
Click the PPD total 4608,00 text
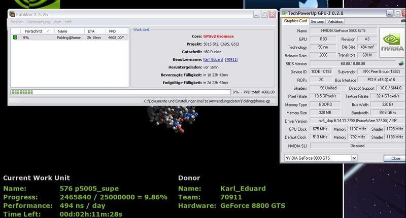(259, 92)
